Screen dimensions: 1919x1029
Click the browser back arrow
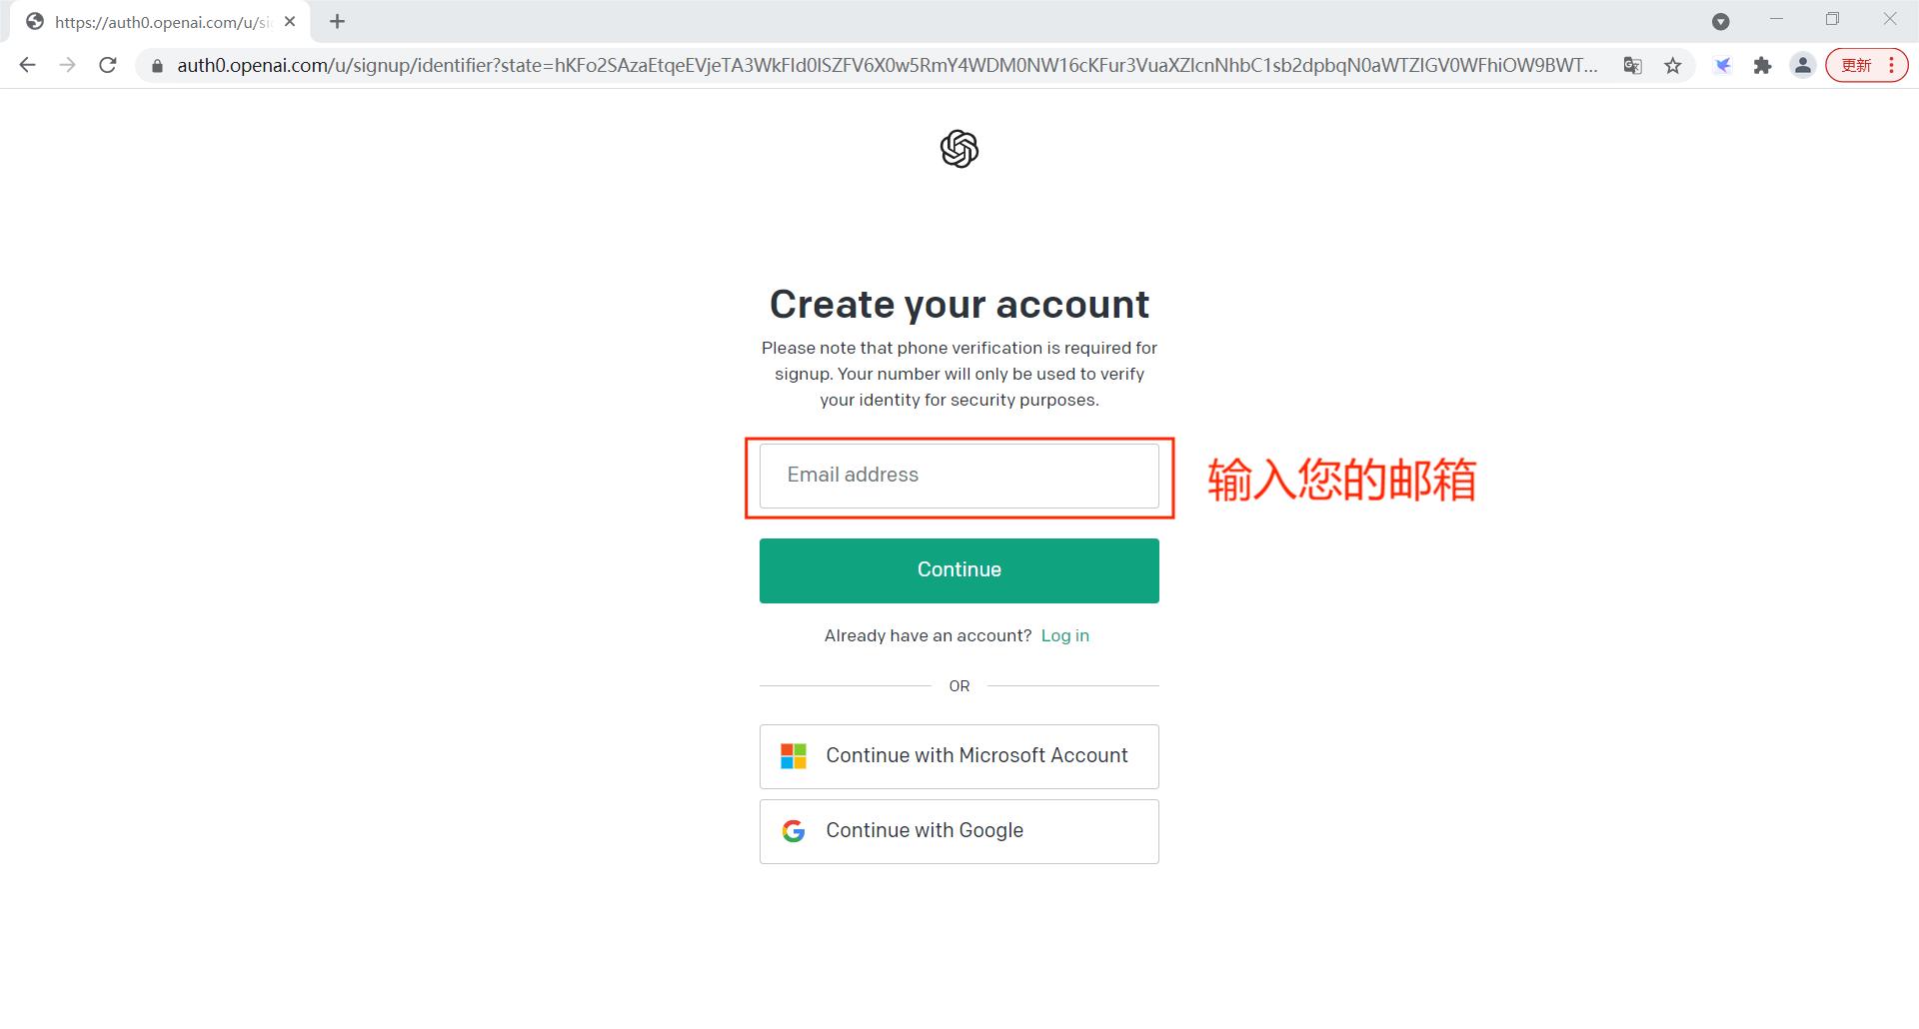tap(28, 65)
